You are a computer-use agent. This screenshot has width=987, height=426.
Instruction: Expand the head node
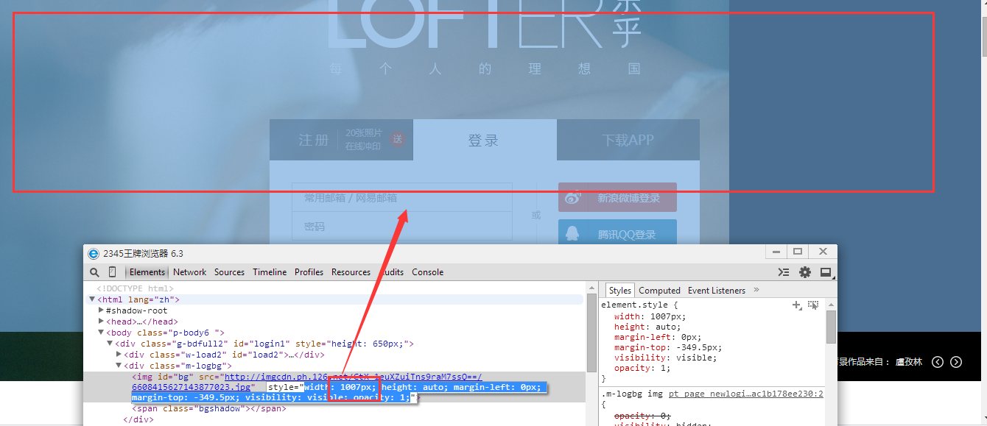coord(101,322)
